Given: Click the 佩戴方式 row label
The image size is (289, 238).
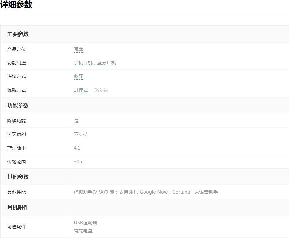Looking at the screenshot, I should (x=17, y=90).
